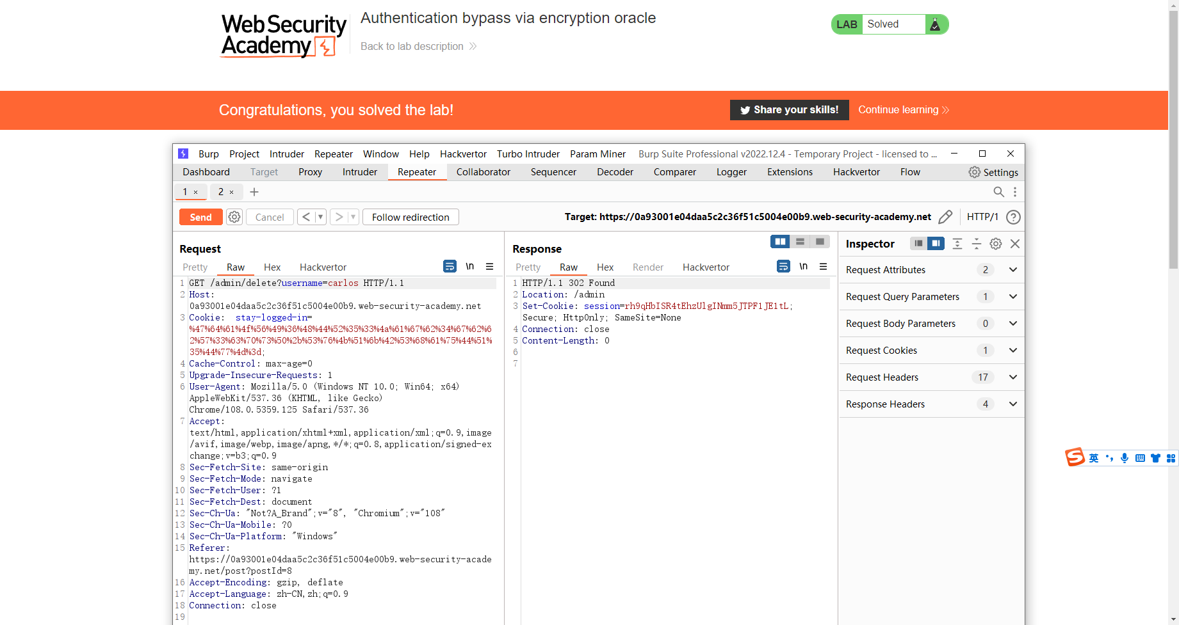
Task: Click the Sogou input method S icon
Action: (1075, 457)
